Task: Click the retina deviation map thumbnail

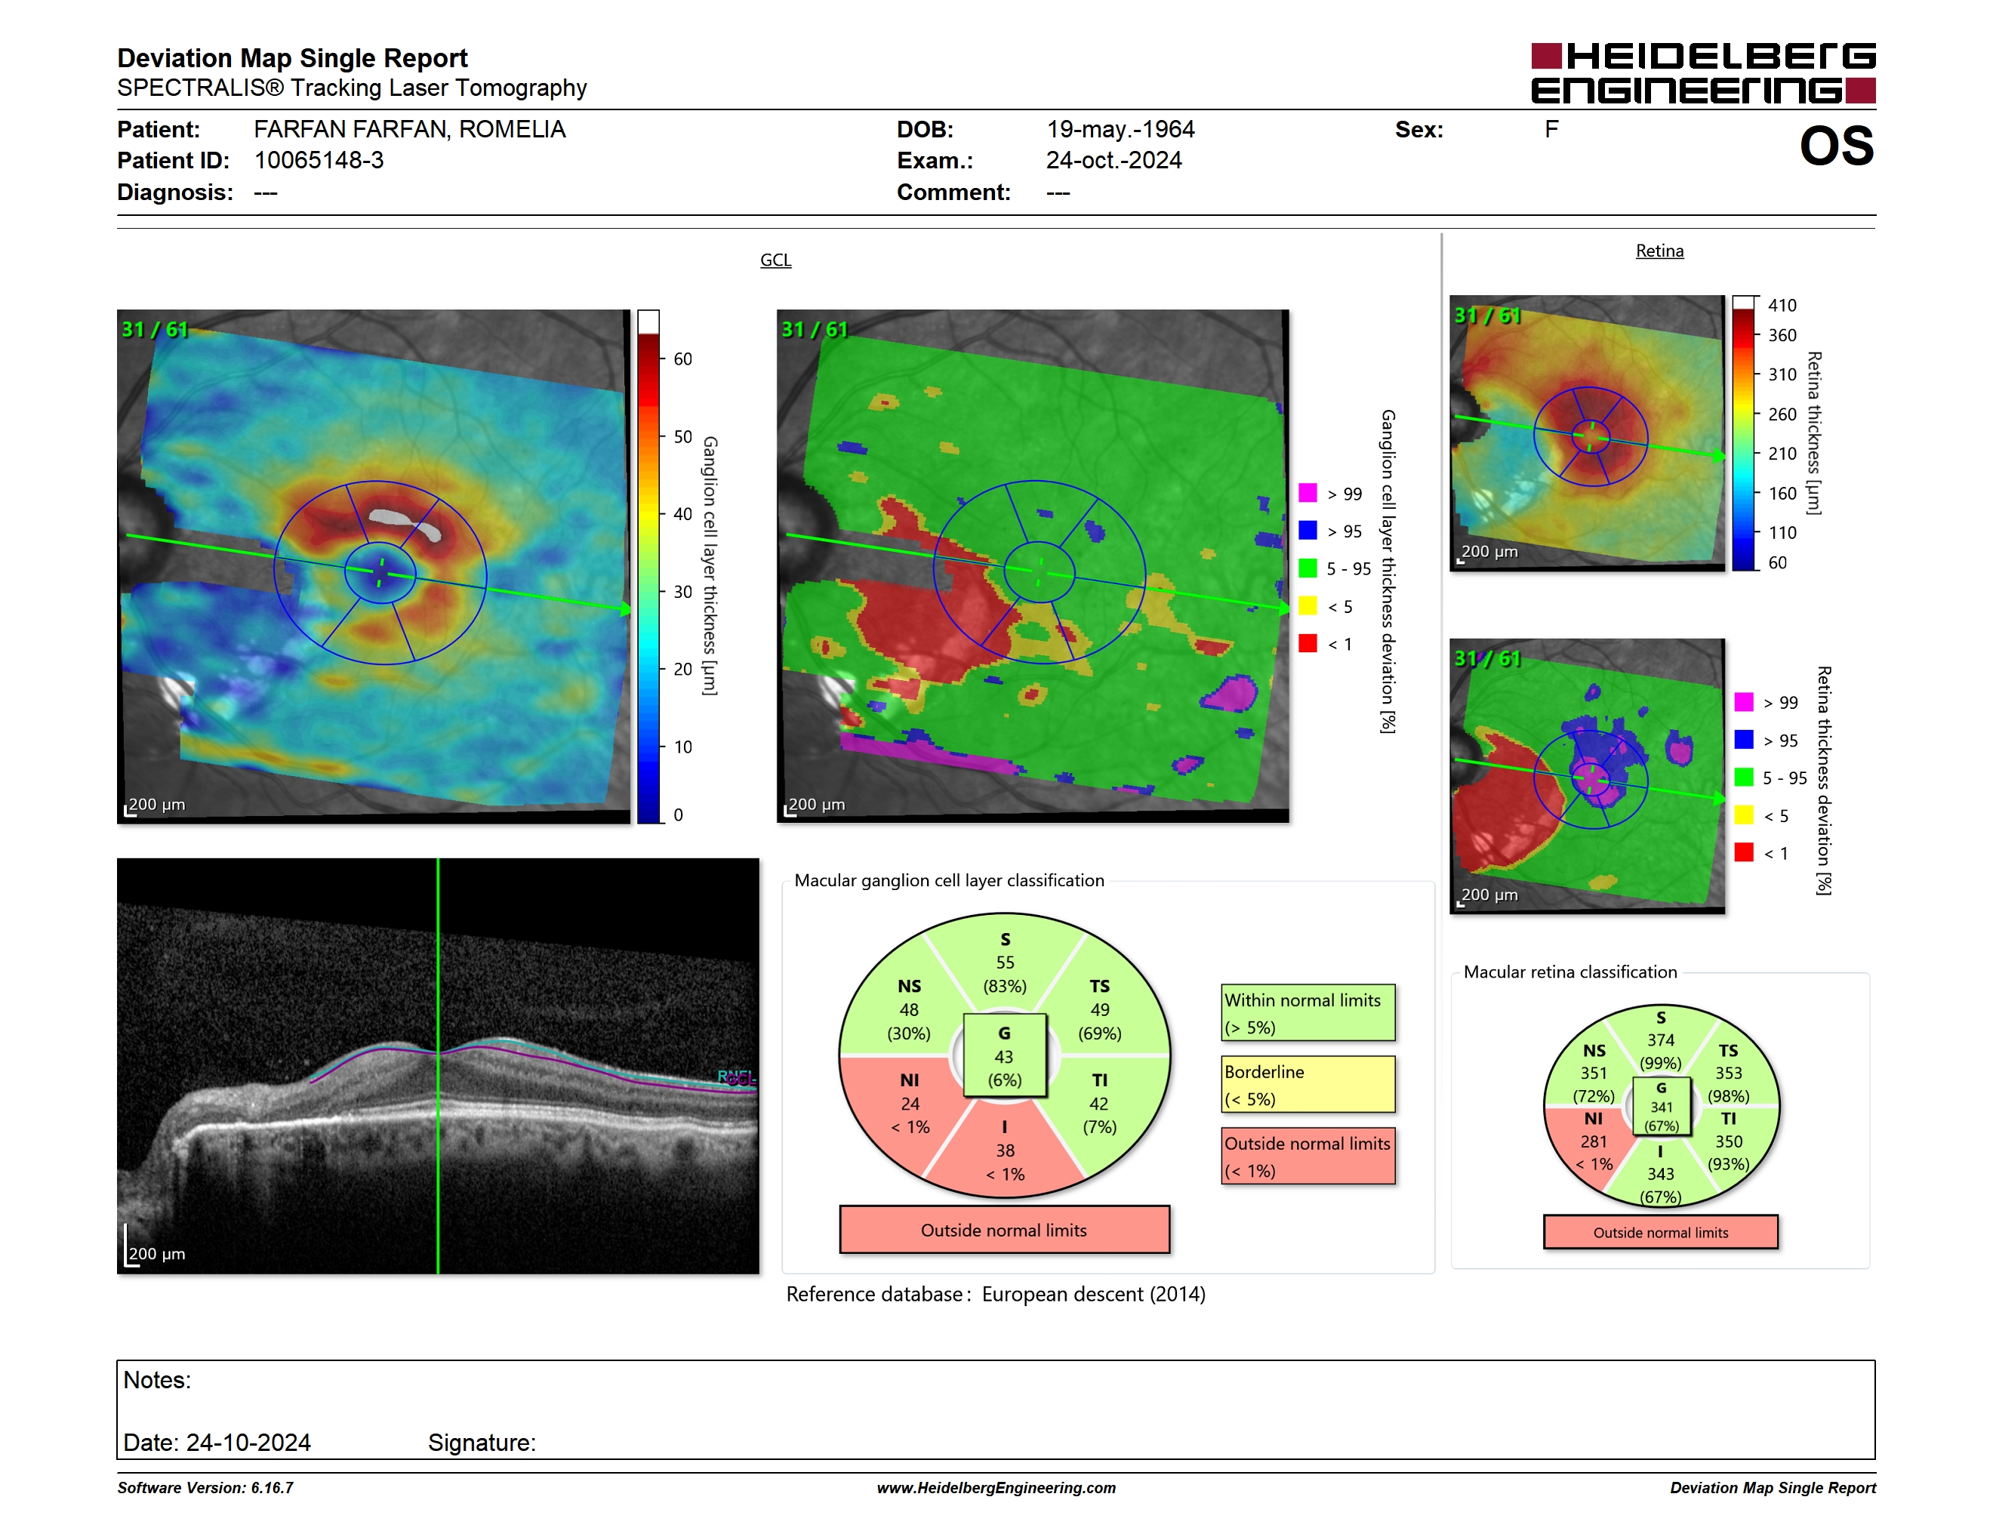Action: 1587,775
